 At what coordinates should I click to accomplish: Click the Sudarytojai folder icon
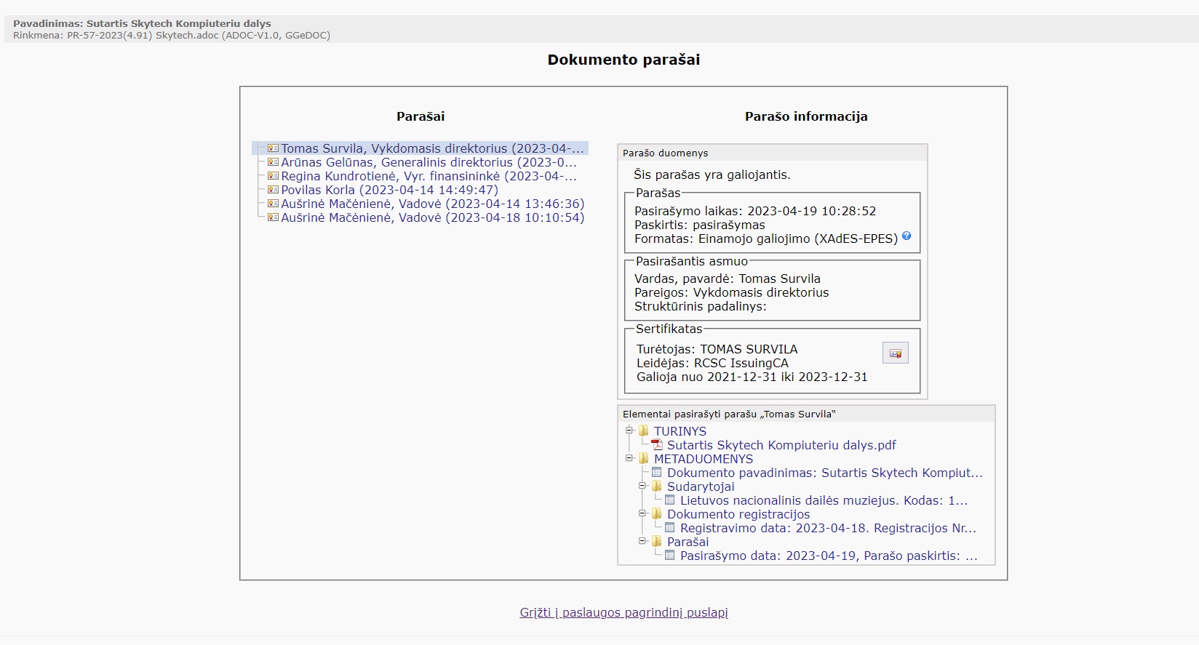coord(657,486)
